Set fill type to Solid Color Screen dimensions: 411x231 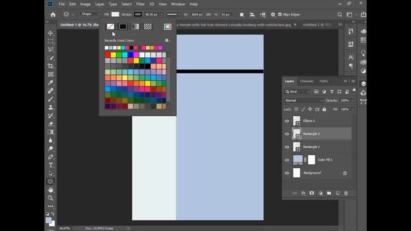[123, 26]
